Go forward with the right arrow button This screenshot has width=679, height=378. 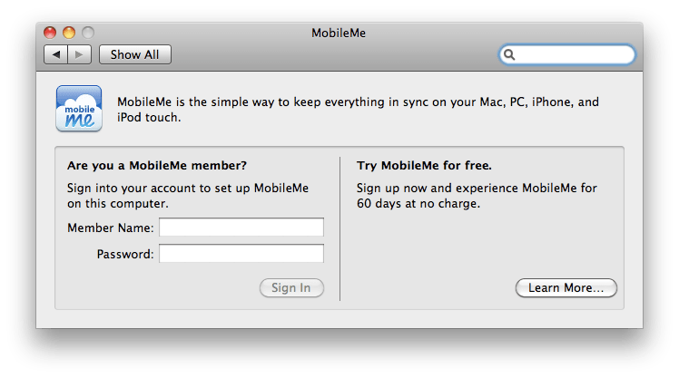pos(80,54)
